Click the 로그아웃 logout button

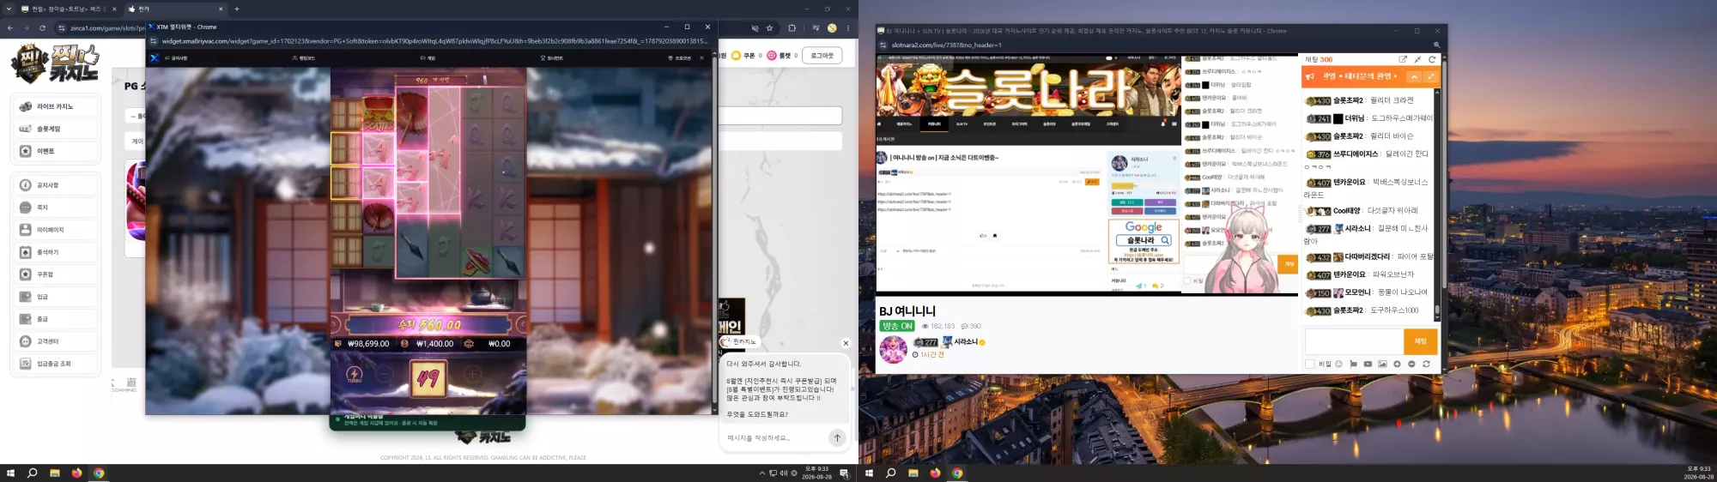(822, 56)
